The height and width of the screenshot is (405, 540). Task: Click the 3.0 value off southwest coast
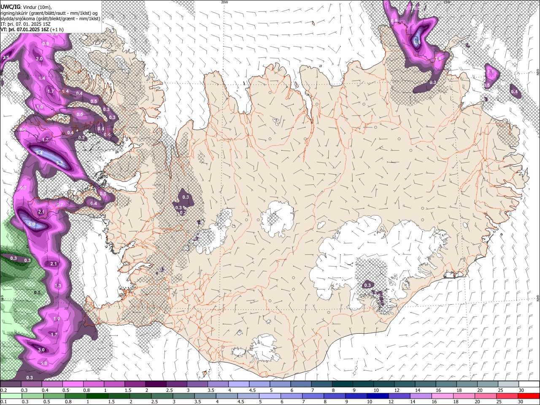pos(41,350)
